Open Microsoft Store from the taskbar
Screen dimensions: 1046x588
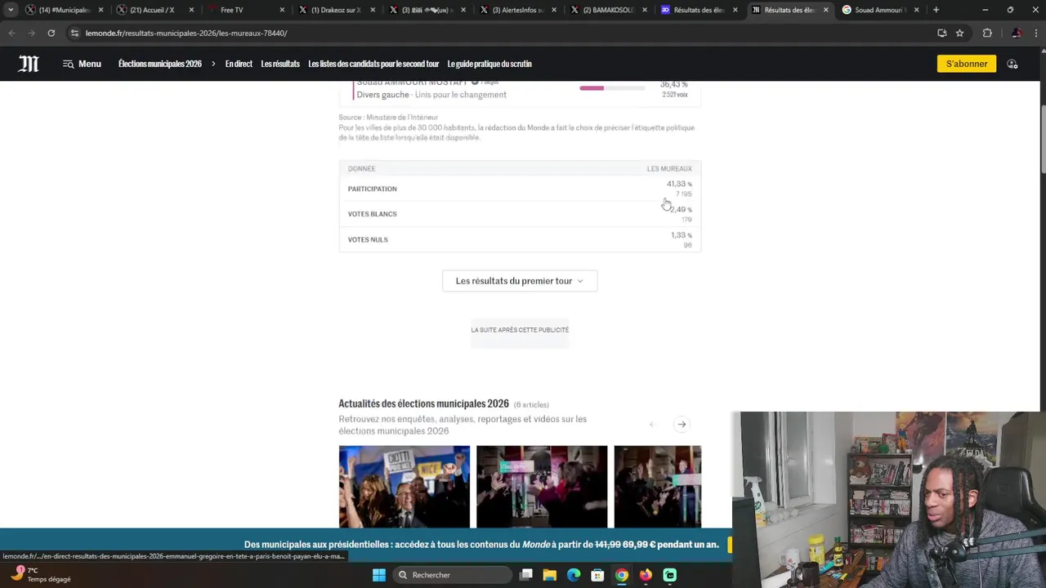597,575
